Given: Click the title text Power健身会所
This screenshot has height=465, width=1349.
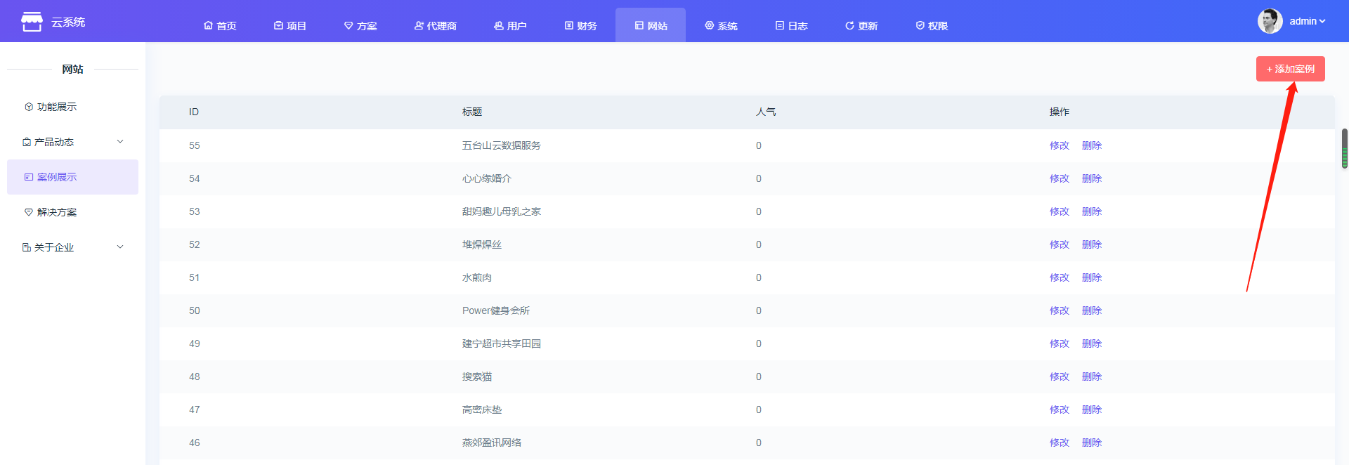Looking at the screenshot, I should pyautogui.click(x=496, y=310).
